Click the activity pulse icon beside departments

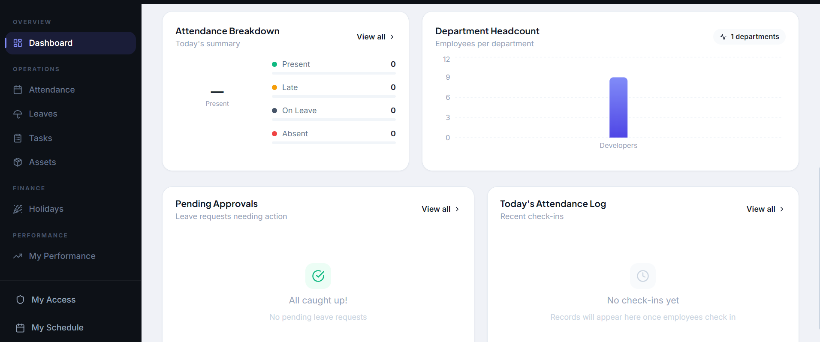pyautogui.click(x=723, y=37)
